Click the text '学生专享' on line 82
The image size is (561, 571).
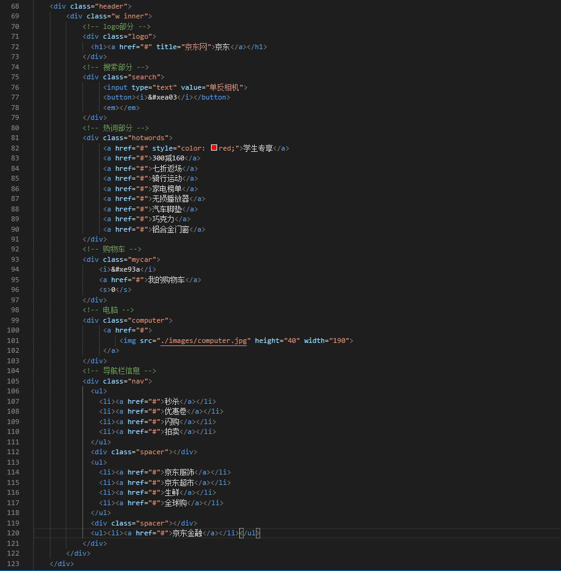(x=258, y=148)
